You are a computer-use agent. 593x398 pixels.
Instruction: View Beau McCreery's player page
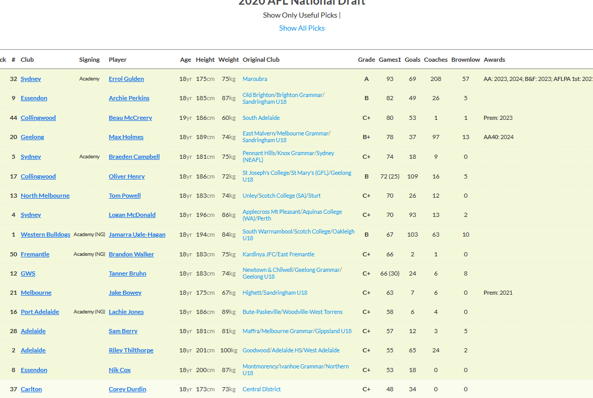[131, 118]
